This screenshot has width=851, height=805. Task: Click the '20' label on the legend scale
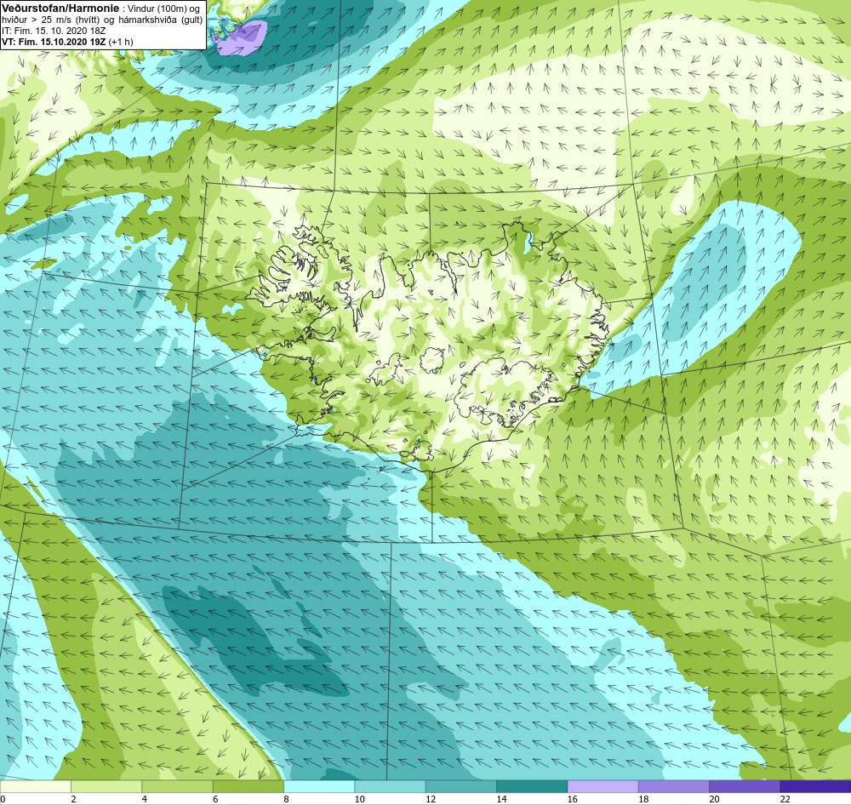click(x=714, y=799)
